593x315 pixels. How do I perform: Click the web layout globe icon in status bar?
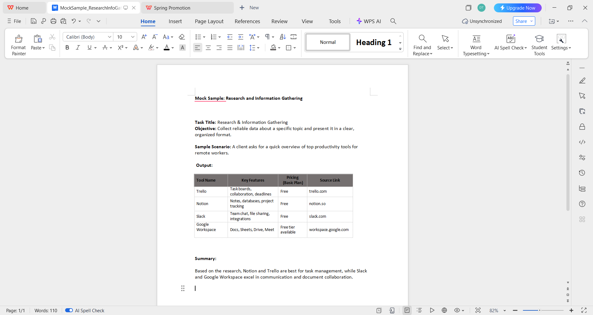(444, 310)
